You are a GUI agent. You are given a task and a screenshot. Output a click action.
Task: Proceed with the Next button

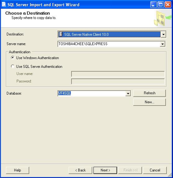(105, 170)
